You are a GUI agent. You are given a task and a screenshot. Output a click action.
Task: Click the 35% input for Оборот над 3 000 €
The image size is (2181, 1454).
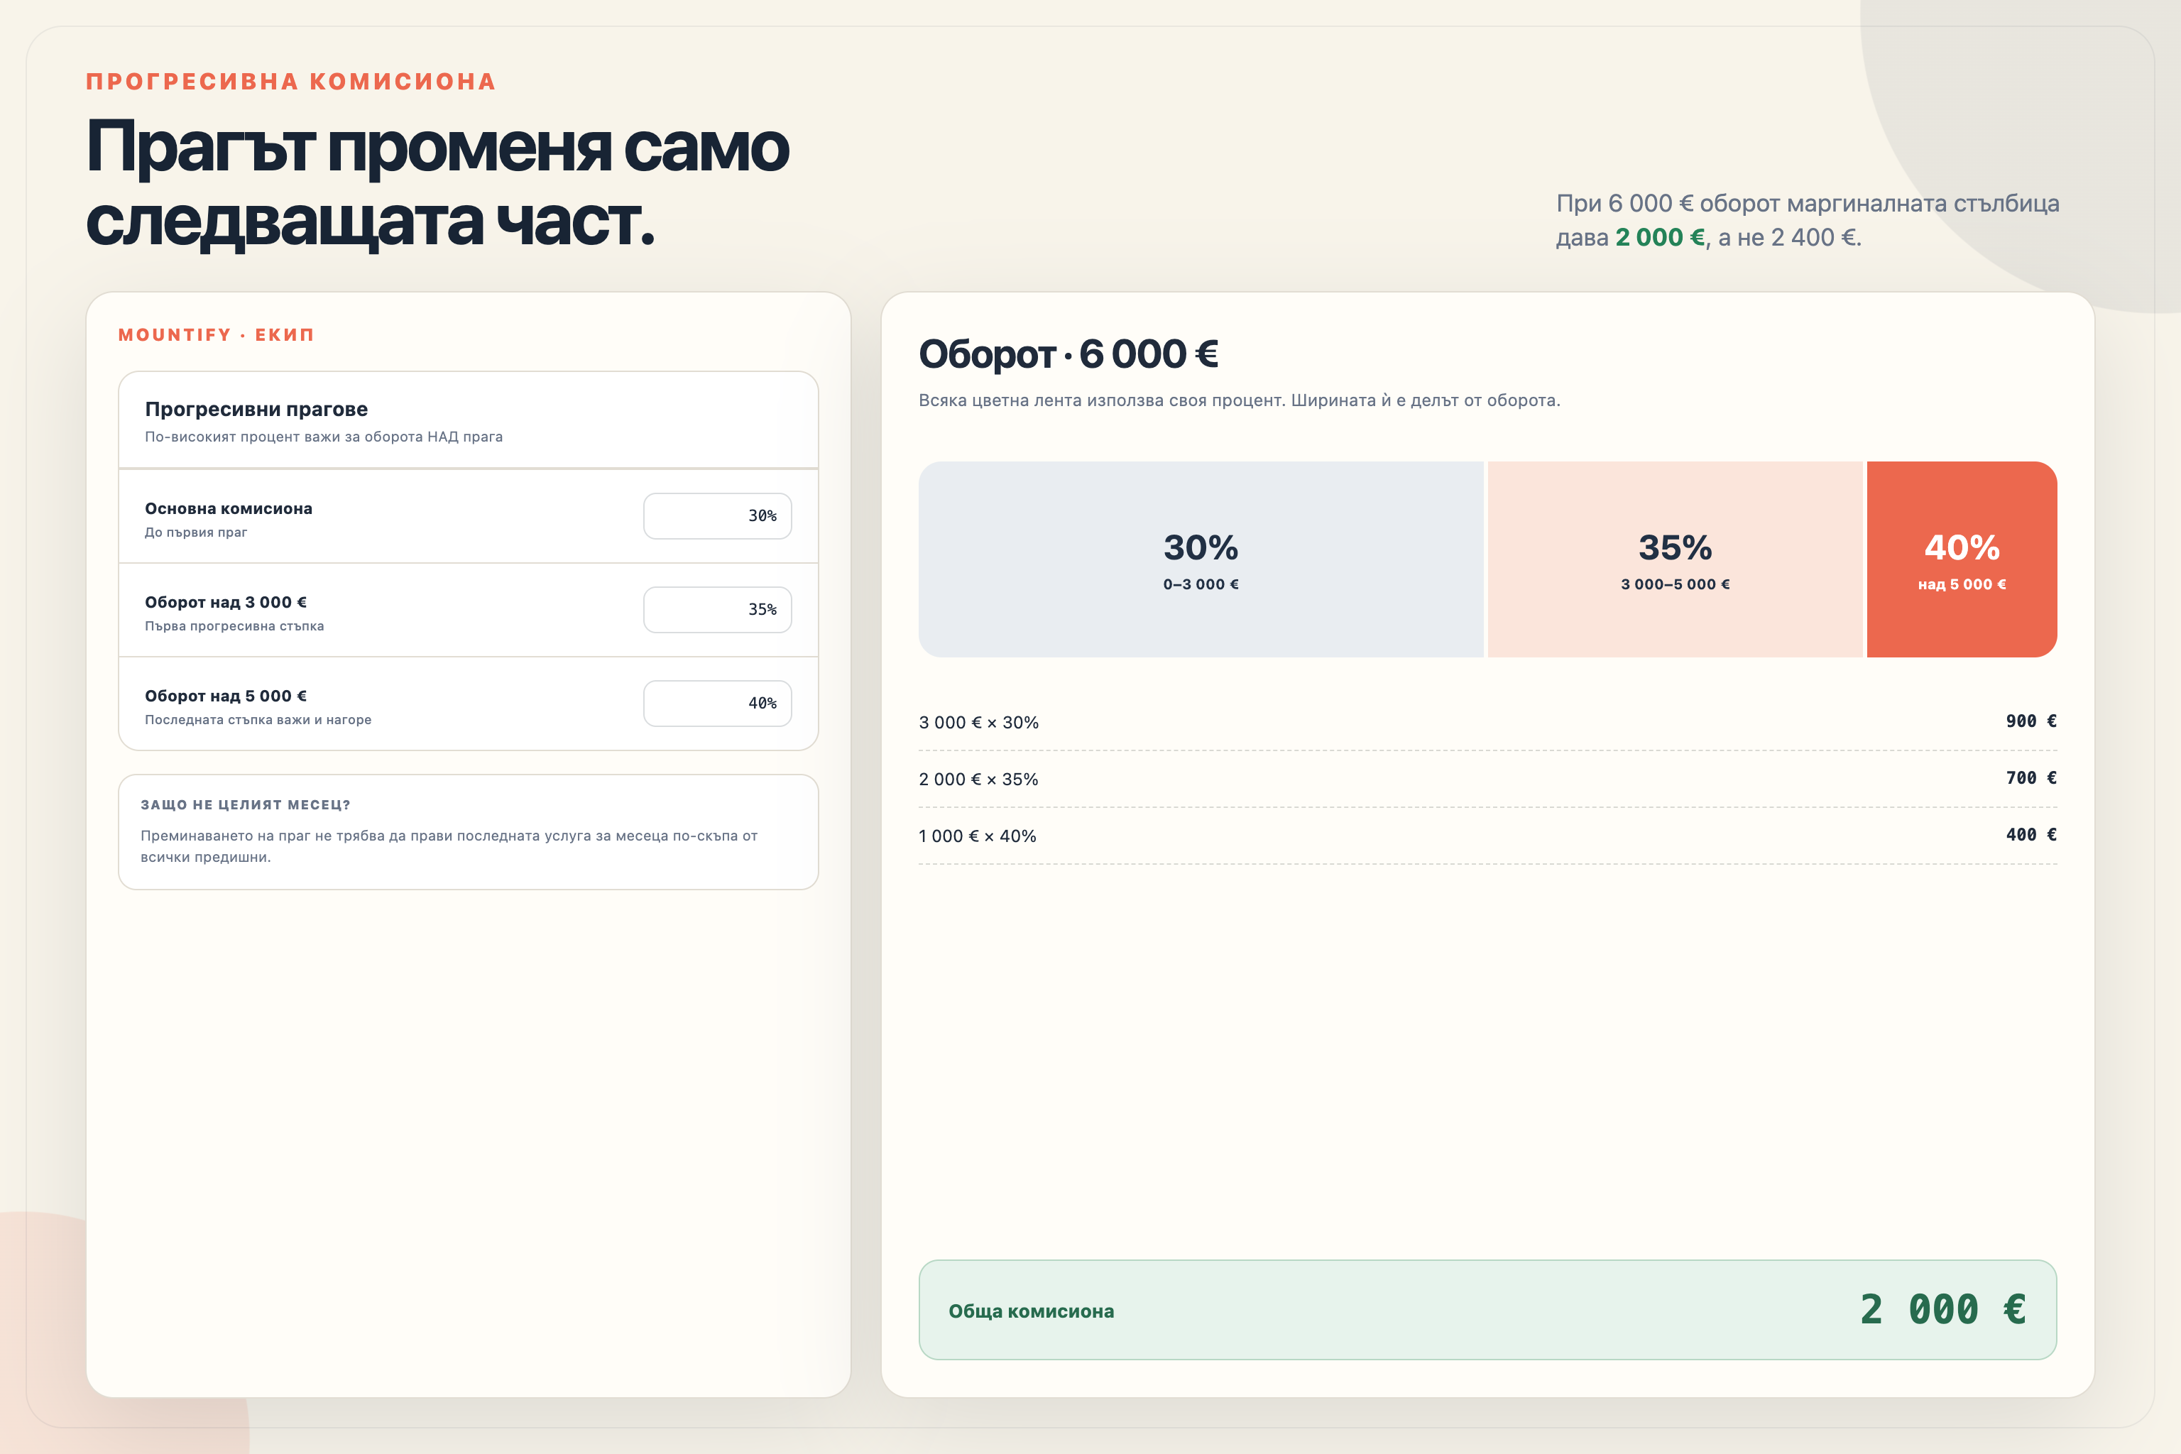tap(717, 609)
